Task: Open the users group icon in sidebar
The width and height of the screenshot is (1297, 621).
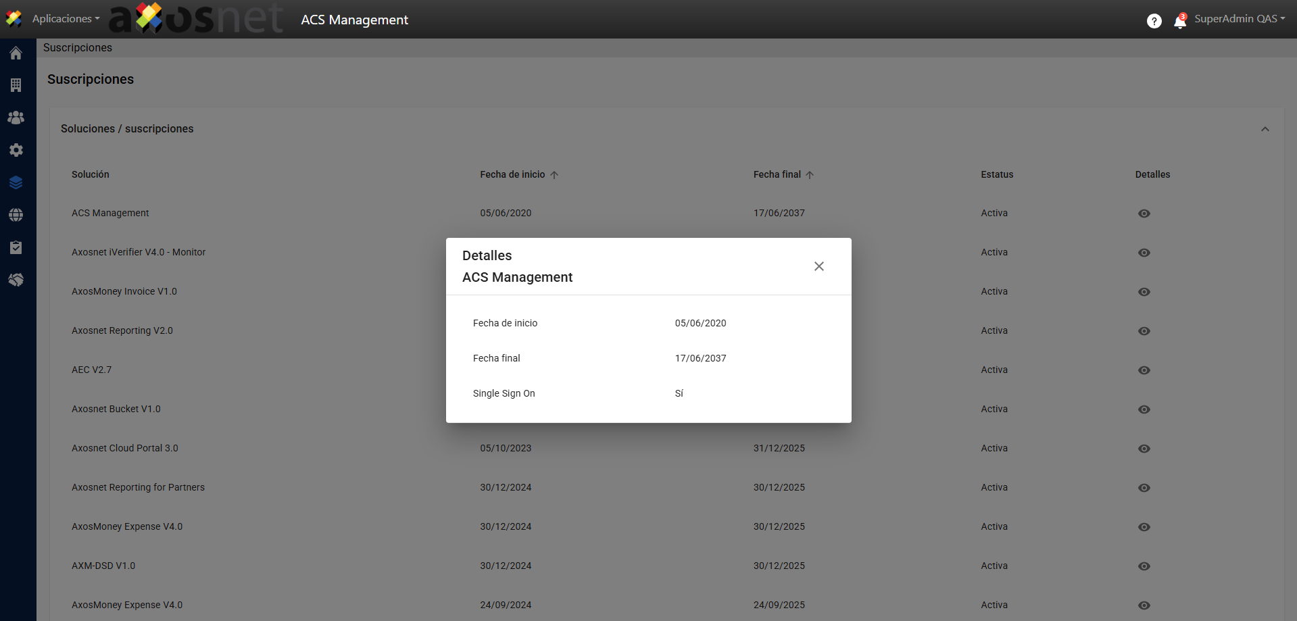Action: point(16,118)
